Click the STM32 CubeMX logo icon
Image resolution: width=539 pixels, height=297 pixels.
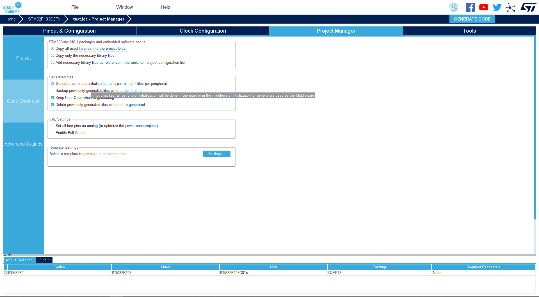(x=12, y=7)
